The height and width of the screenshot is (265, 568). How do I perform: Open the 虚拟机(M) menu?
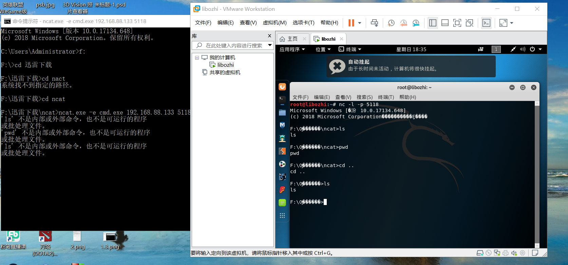pyautogui.click(x=274, y=23)
